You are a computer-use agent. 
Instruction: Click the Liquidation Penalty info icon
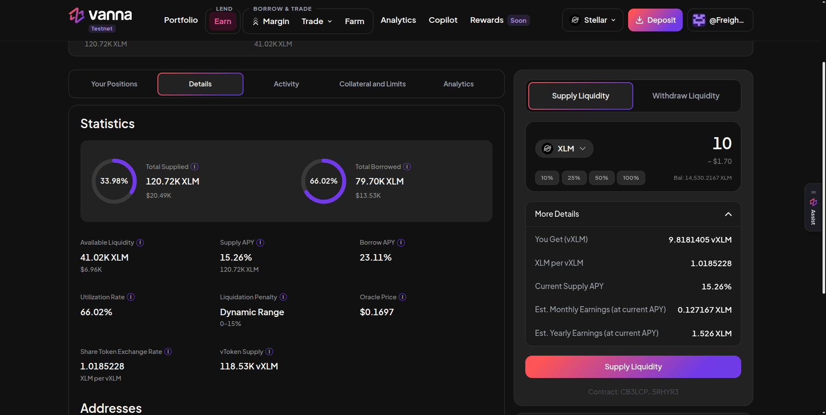click(x=284, y=297)
